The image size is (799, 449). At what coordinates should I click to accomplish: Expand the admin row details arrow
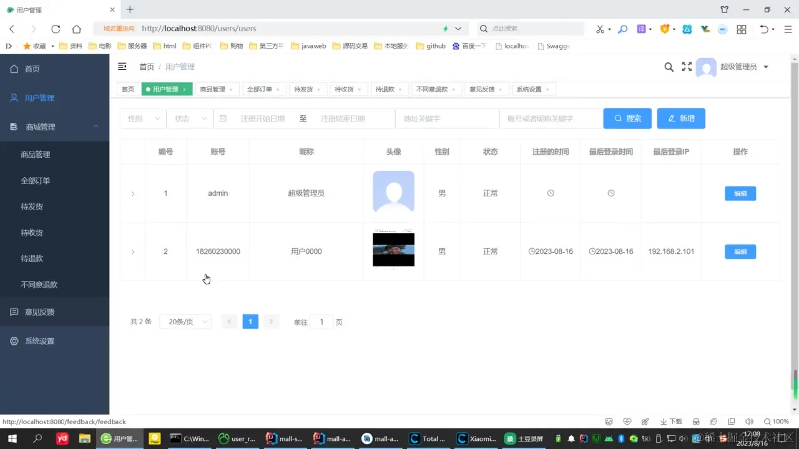click(x=133, y=194)
